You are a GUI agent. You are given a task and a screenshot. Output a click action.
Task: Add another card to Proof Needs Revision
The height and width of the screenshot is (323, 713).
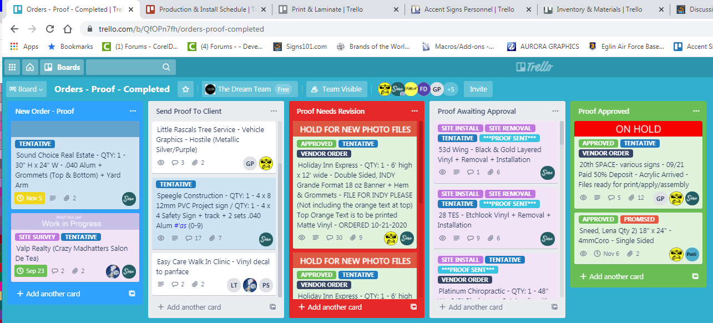pos(330,307)
